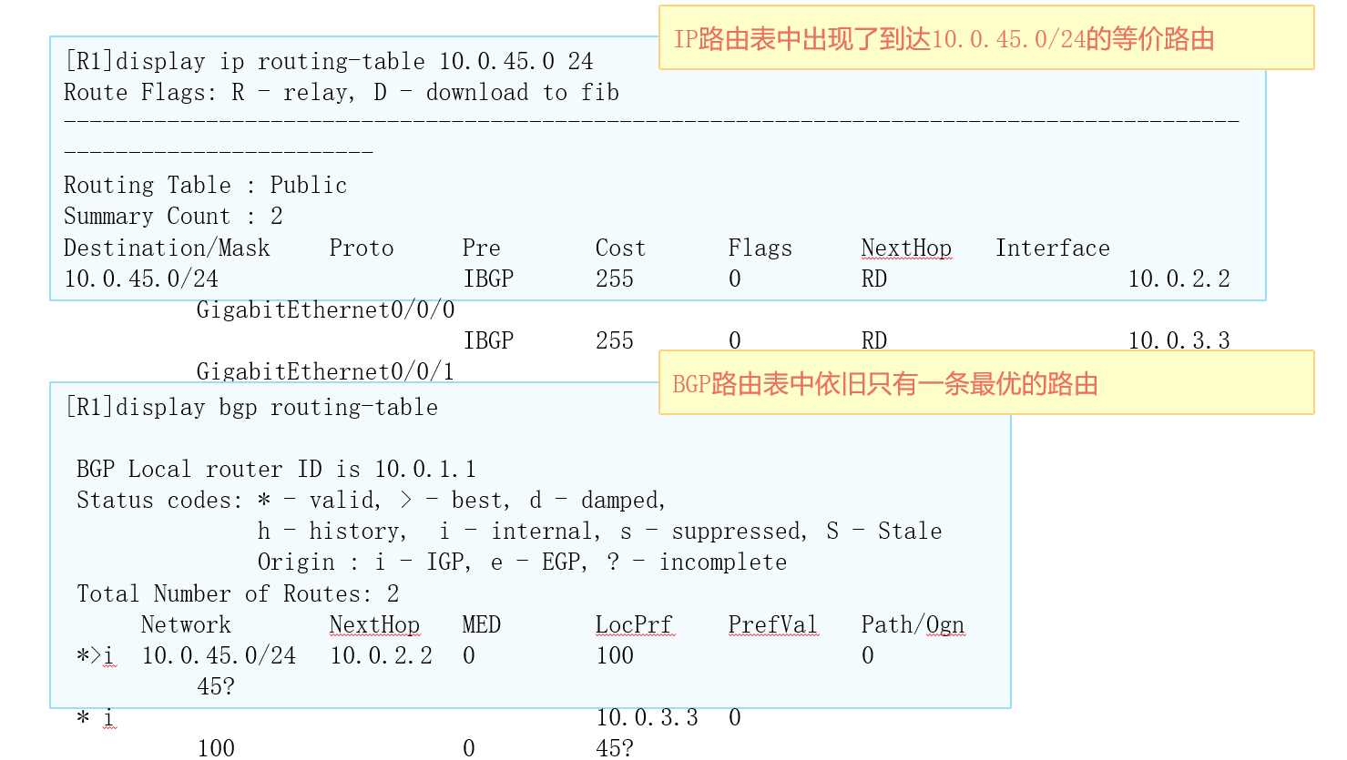Click the MED column header
The width and height of the screenshot is (1347, 760).
tap(481, 625)
